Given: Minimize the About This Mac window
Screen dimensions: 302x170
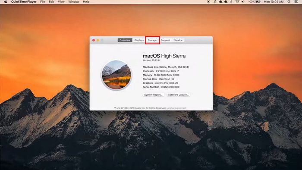Looking at the screenshot, I should click(98, 40).
